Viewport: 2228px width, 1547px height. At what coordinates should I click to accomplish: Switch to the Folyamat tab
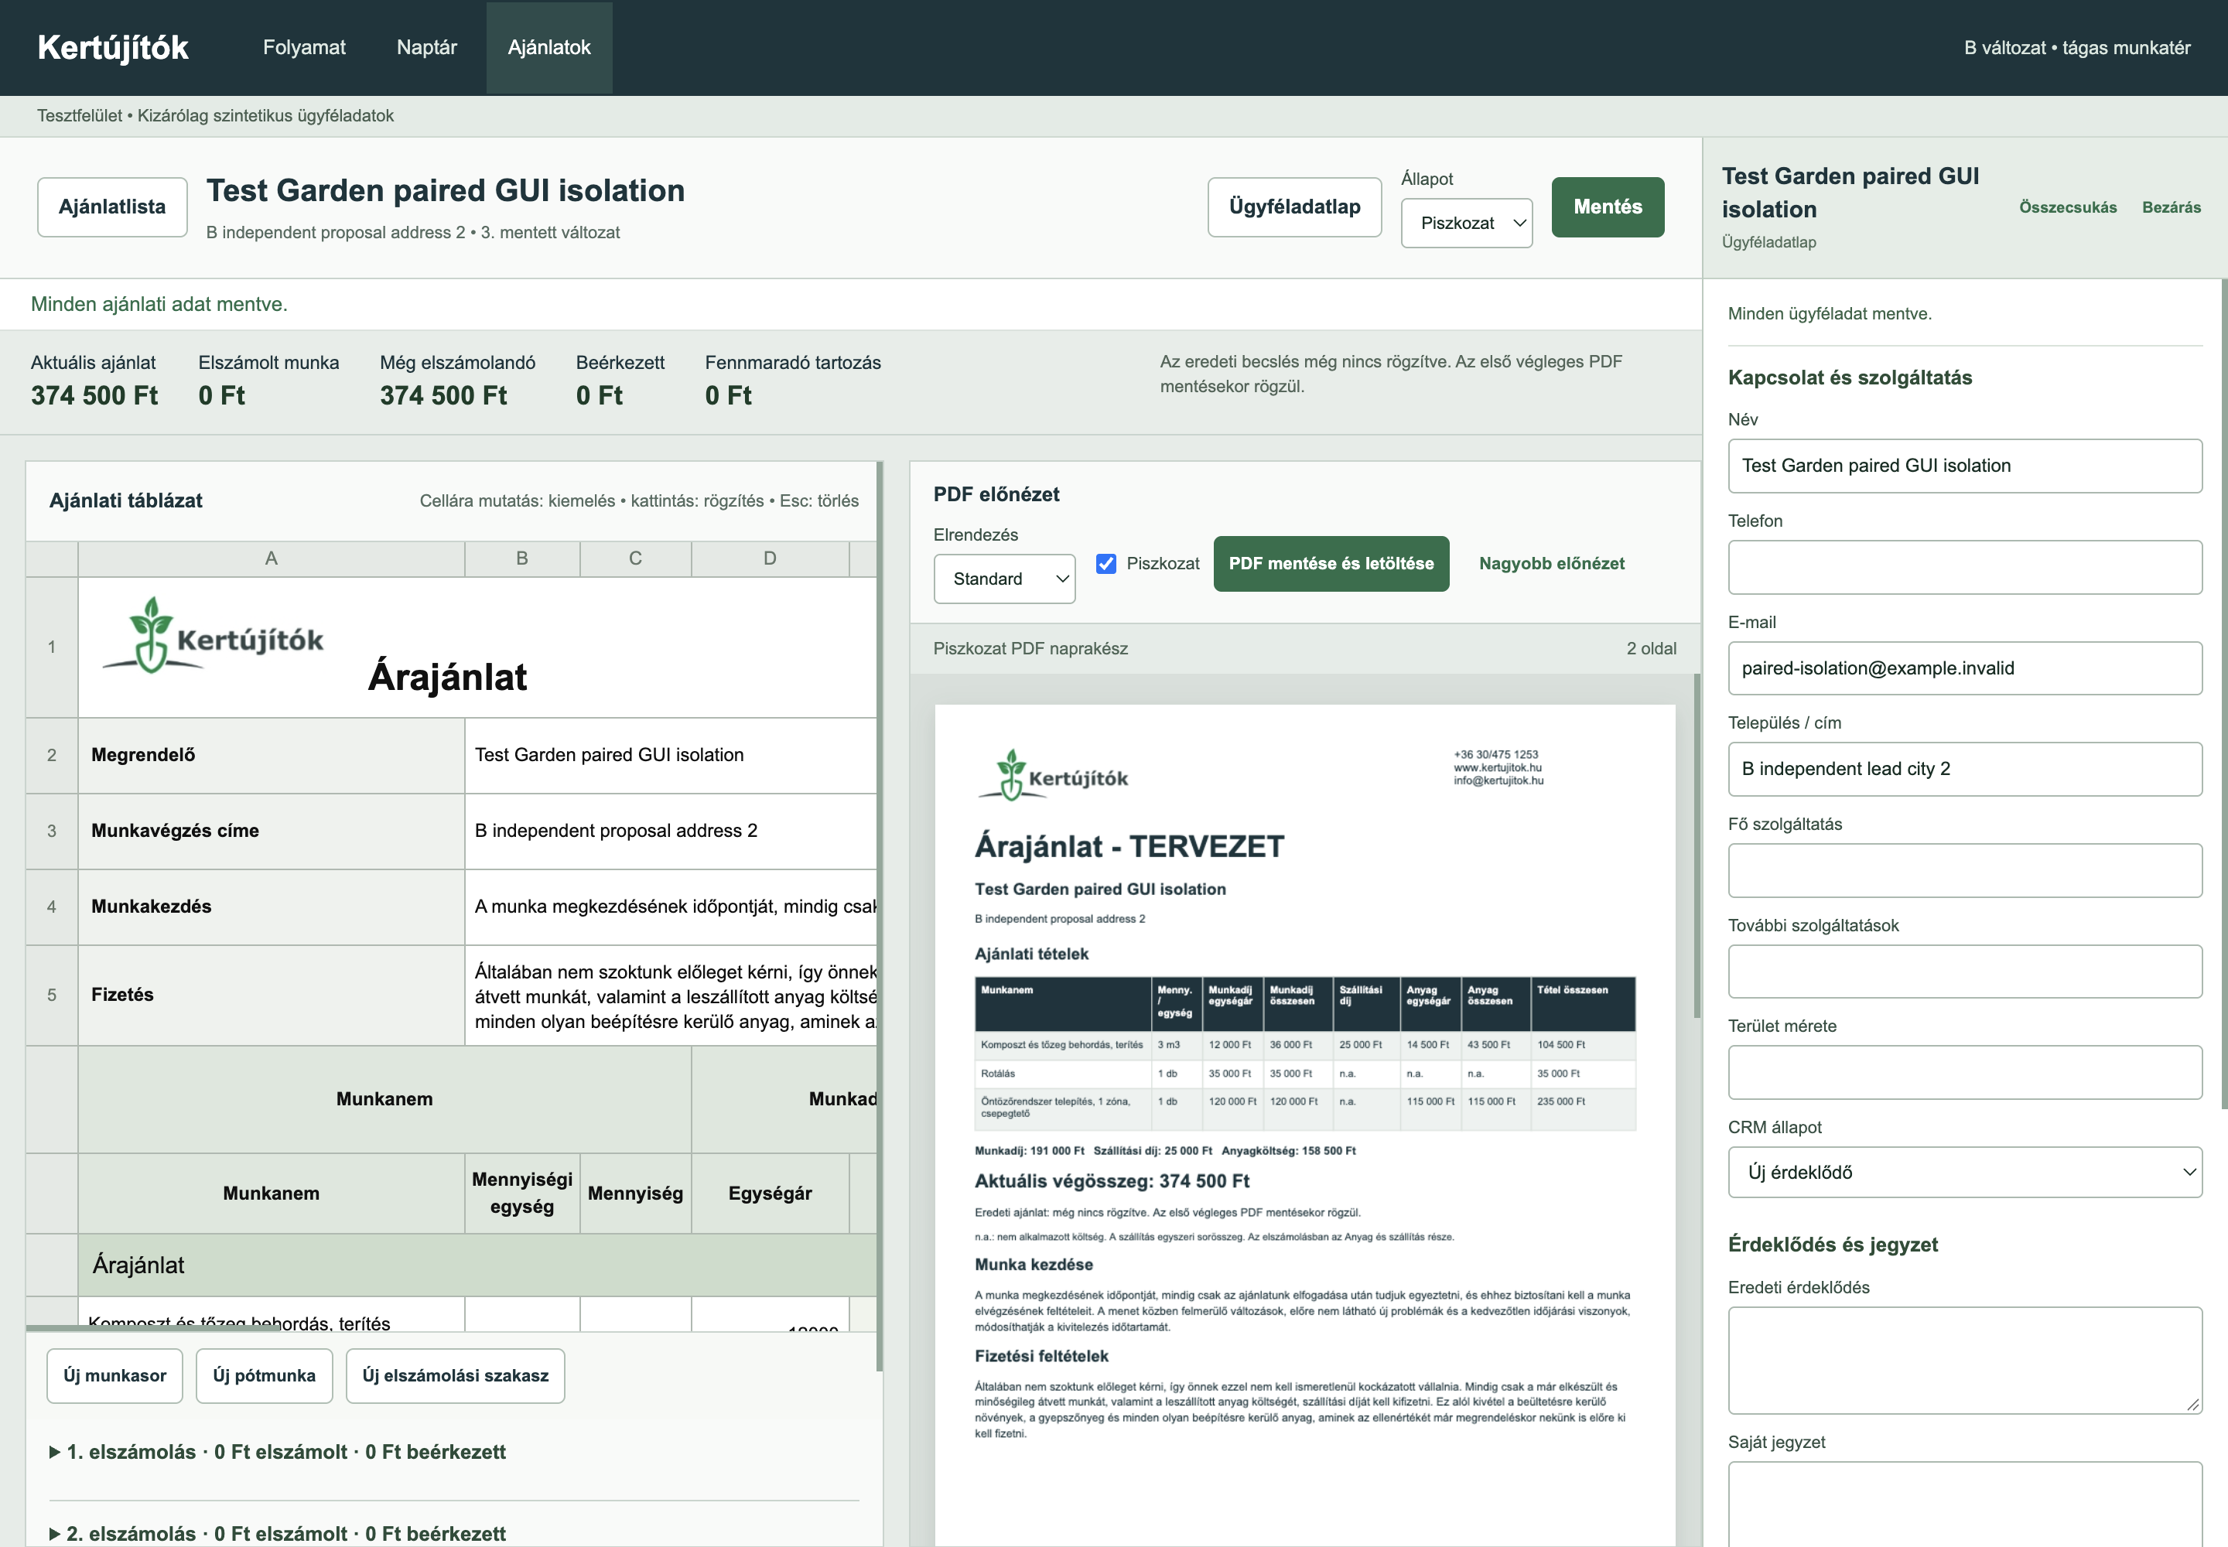click(x=303, y=47)
